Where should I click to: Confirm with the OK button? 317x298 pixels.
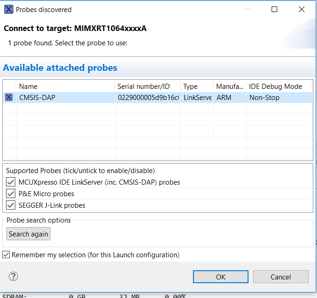point(220,277)
